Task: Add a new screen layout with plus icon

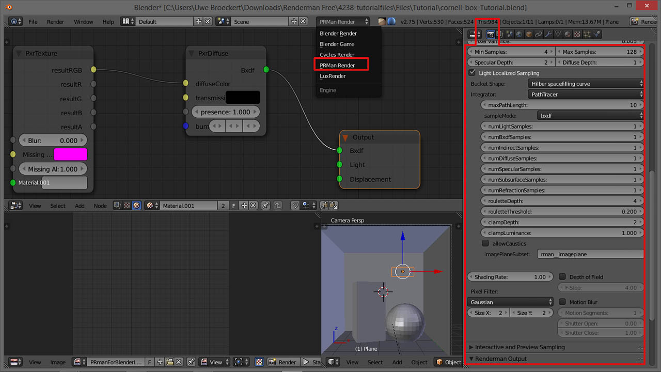Action: [x=199, y=22]
